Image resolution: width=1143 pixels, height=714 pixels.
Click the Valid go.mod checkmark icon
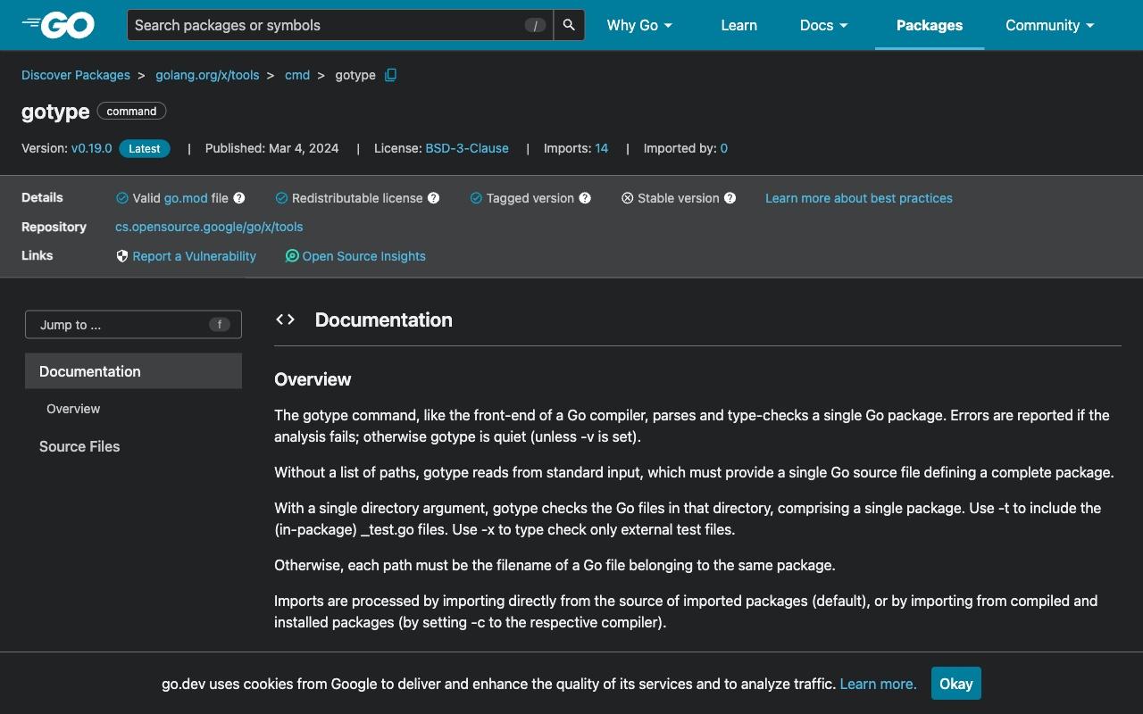[121, 198]
